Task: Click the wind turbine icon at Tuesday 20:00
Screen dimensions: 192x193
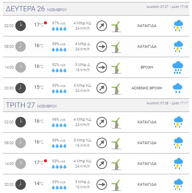Action: 116,185
